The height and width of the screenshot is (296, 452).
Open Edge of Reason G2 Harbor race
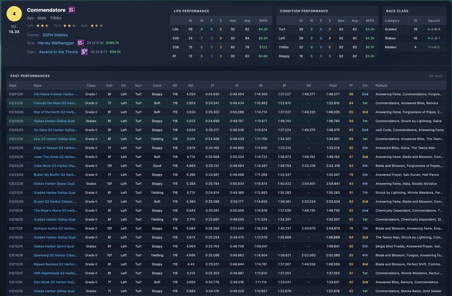(x=56, y=148)
